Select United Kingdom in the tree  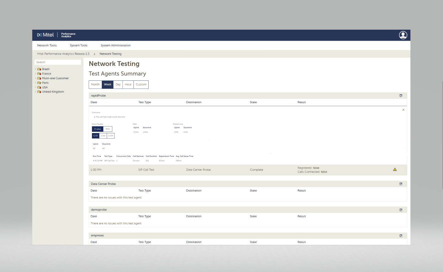pos(53,92)
